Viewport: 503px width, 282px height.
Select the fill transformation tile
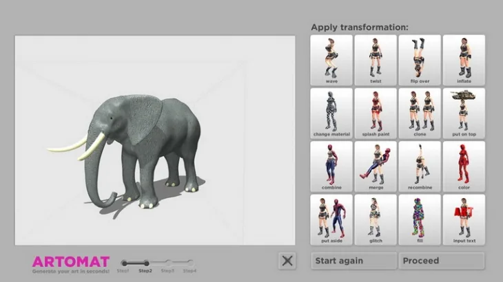pyautogui.click(x=420, y=220)
